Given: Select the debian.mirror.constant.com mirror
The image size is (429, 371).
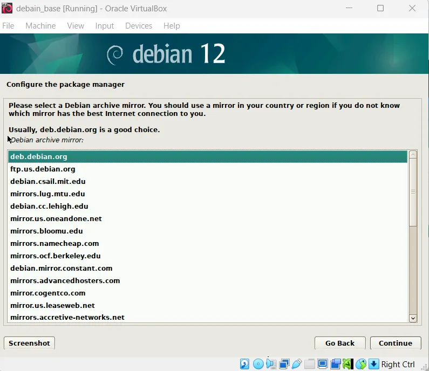Looking at the screenshot, I should click(x=207, y=268).
